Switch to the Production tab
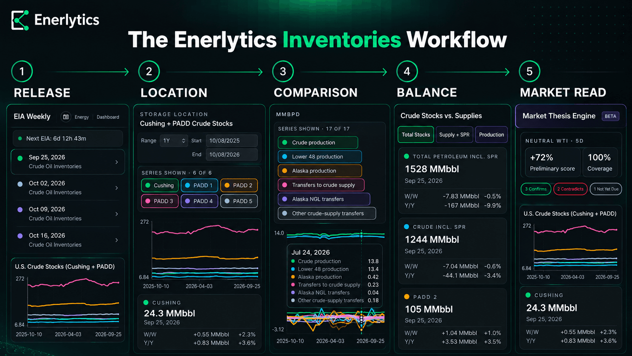The width and height of the screenshot is (632, 356). [x=491, y=135]
